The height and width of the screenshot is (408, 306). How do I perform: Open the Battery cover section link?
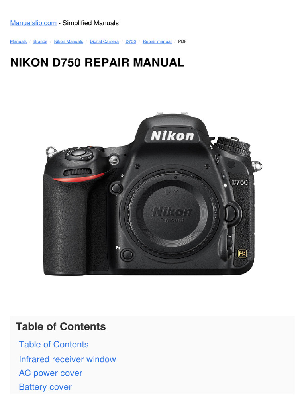45,387
